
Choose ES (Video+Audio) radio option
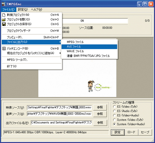click(114, 115)
